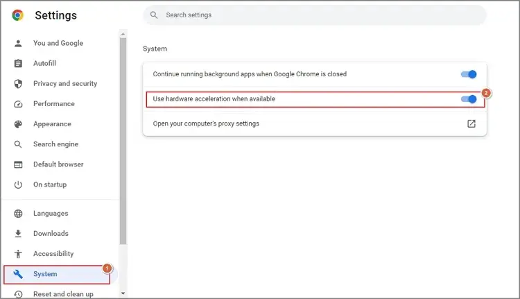
Task: Go to On startup settings
Action: 50,185
